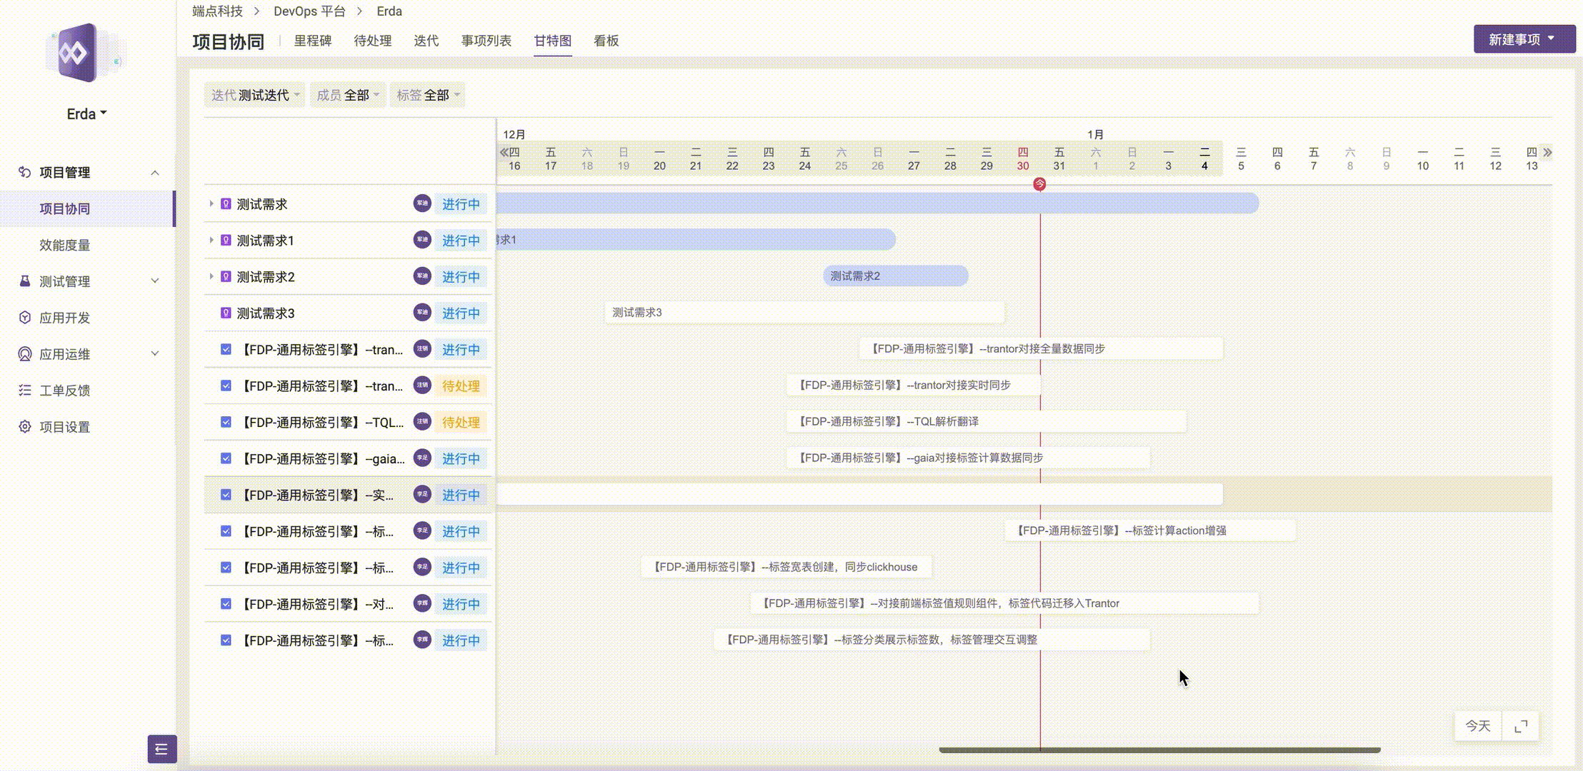The width and height of the screenshot is (1583, 771).
Task: Expand the 测试需求1 tree row
Action: click(x=211, y=240)
